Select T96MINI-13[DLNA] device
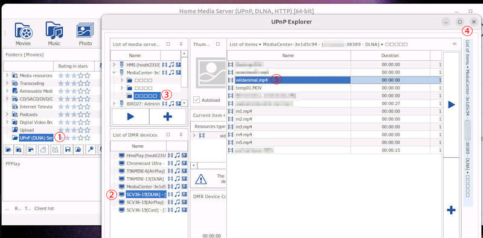The height and width of the screenshot is (238, 483). coord(145,179)
